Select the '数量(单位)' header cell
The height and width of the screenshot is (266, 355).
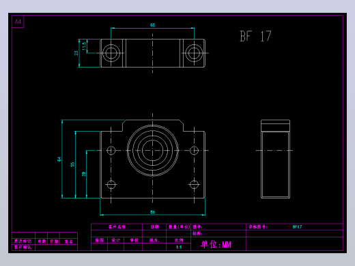[179, 226]
